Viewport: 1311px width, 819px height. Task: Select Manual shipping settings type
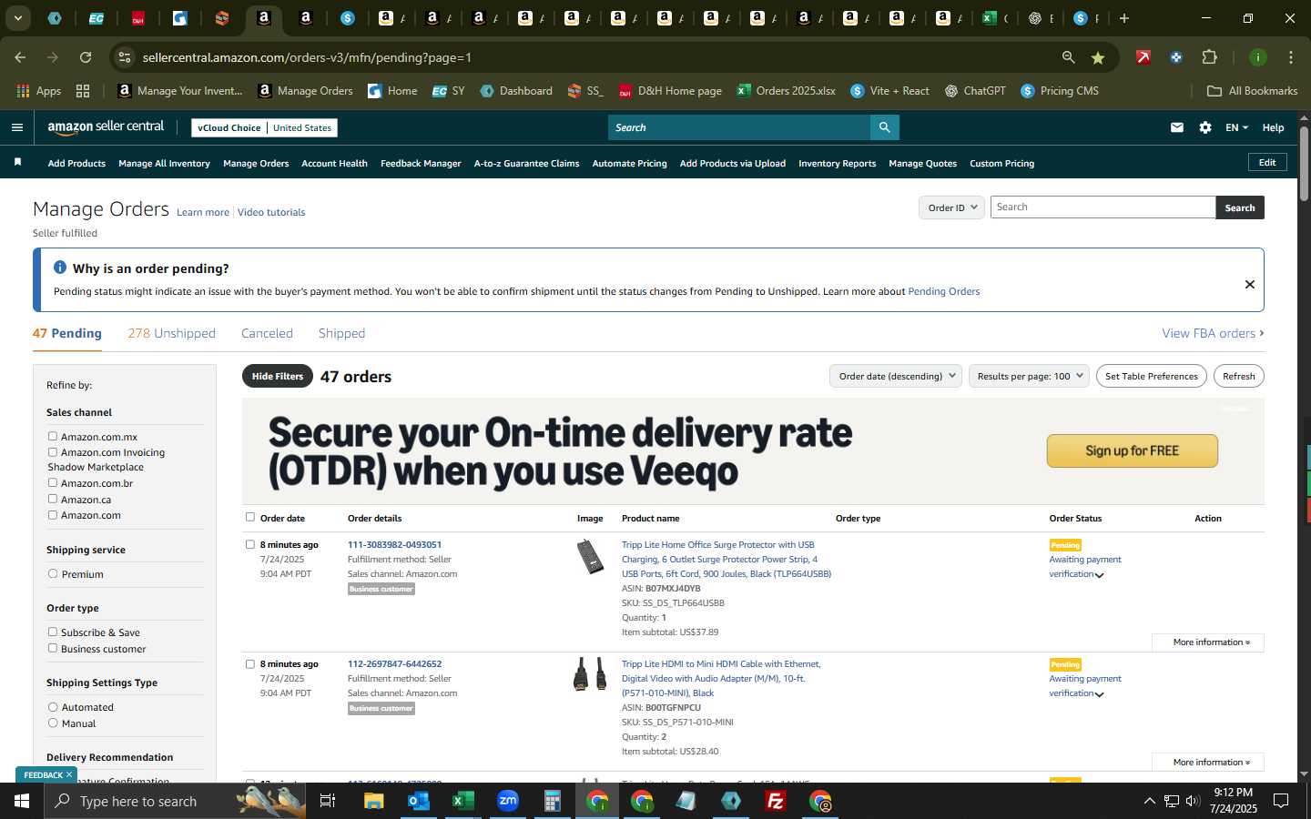click(x=53, y=723)
